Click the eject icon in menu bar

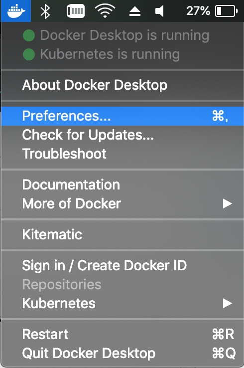click(x=135, y=11)
